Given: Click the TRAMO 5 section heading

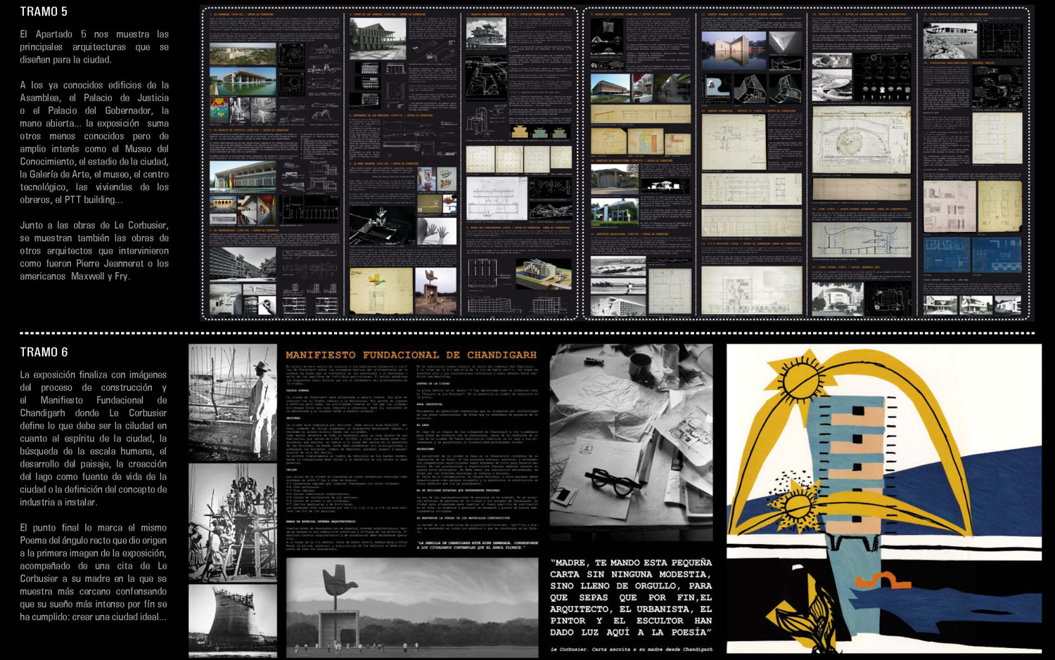Looking at the screenshot, I should click(44, 11).
